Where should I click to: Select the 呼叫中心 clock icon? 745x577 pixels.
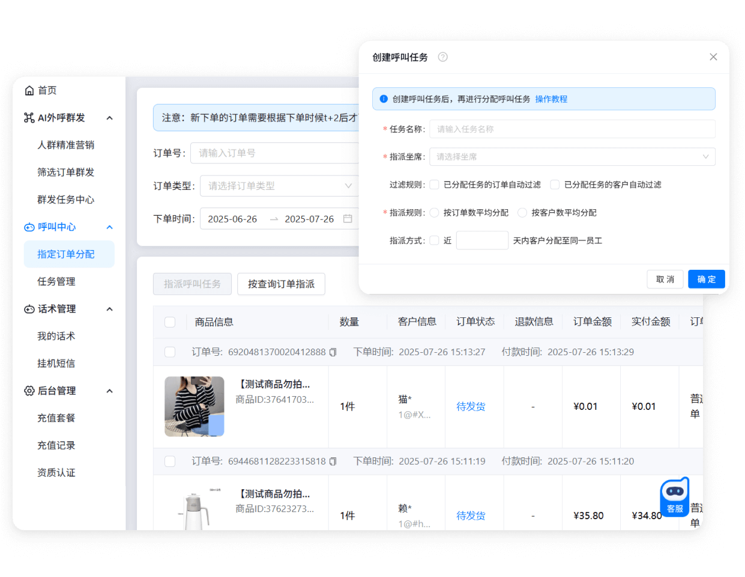29,227
